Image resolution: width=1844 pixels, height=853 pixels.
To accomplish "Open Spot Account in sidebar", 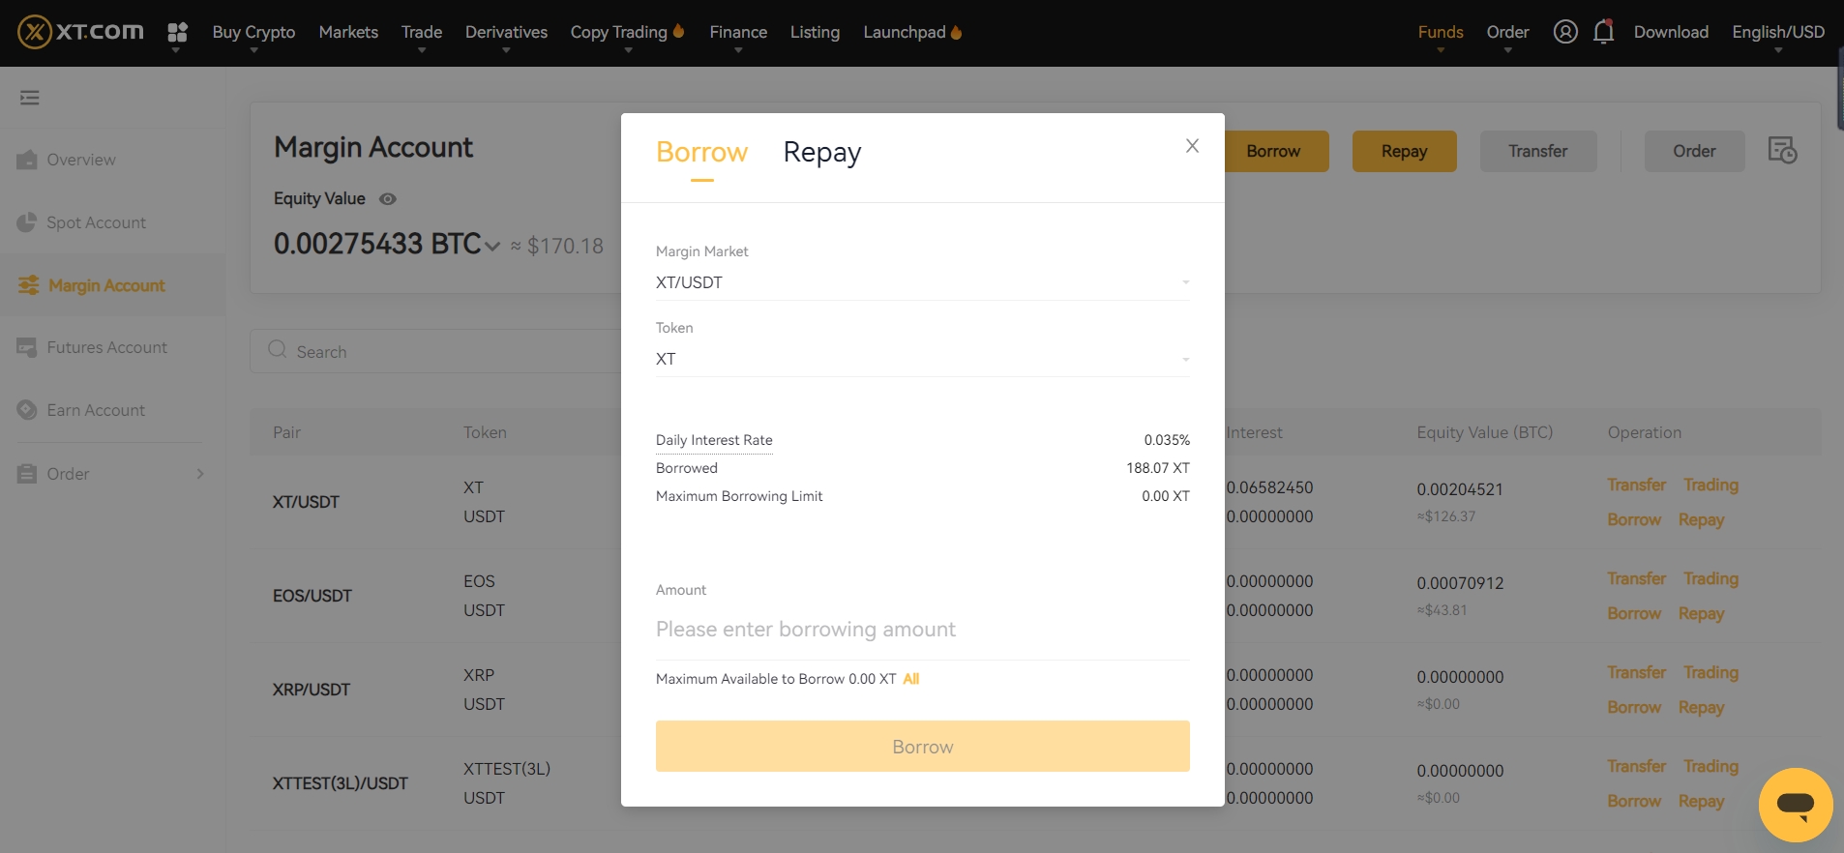I will tap(96, 222).
